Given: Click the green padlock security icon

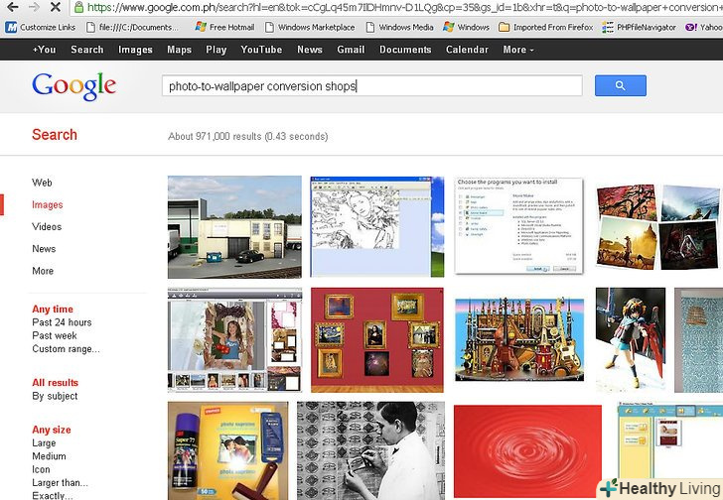Looking at the screenshot, I should click(78, 7).
